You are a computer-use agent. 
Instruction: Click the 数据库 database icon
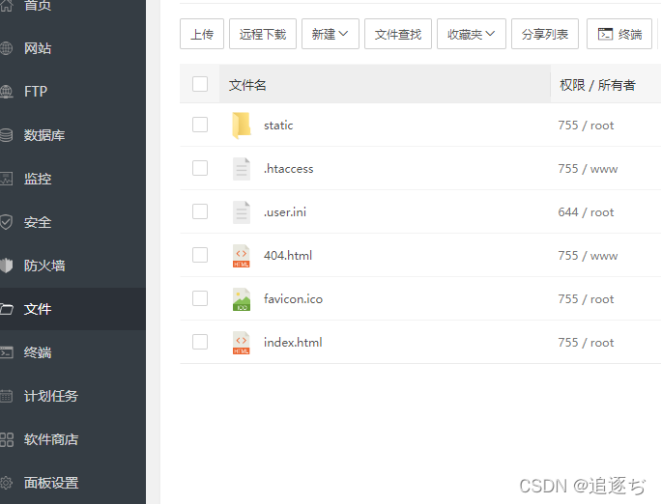point(6,135)
